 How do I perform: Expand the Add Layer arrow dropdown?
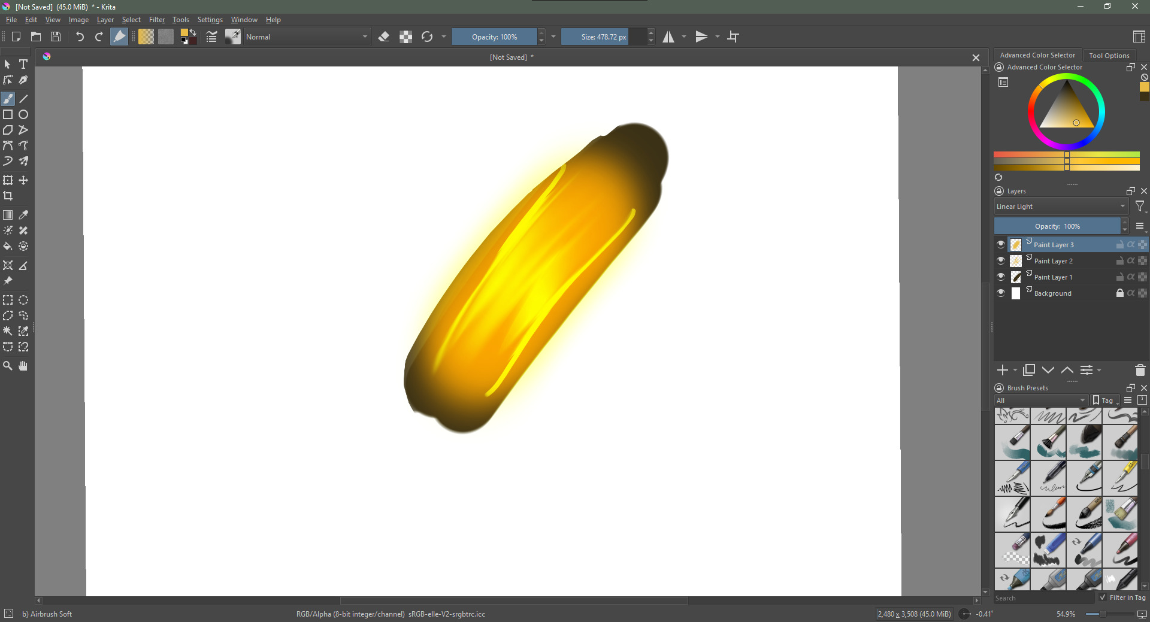pos(1015,371)
